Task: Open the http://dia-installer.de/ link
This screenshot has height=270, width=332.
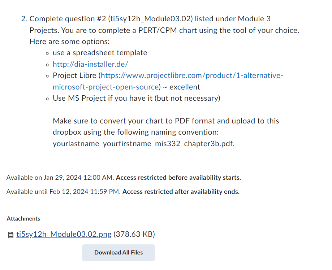Action: tap(90, 64)
